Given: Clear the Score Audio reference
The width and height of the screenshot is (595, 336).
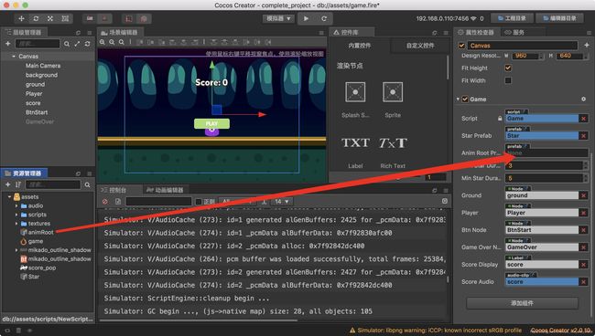Looking at the screenshot, I should tap(583, 282).
